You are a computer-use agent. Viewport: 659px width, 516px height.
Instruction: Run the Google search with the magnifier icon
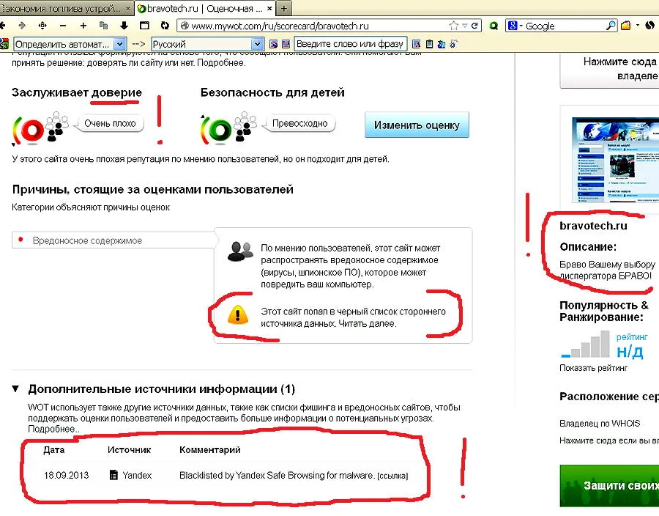point(611,26)
